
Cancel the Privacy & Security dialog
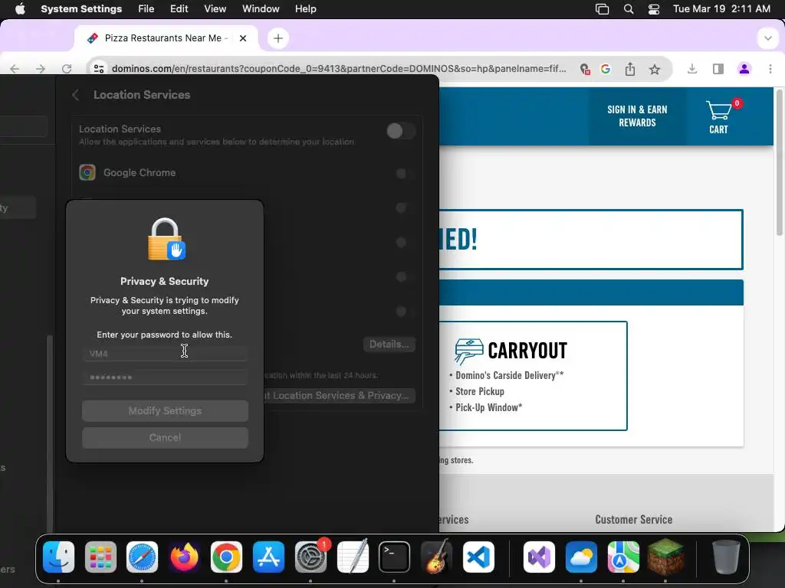point(165,437)
